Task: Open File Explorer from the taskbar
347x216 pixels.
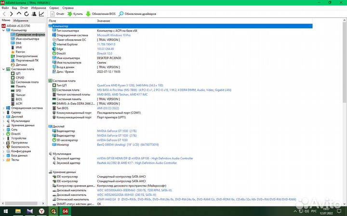Action: 18,211
